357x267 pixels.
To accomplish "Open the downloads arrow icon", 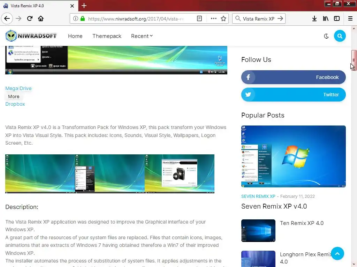I will tap(314, 19).
